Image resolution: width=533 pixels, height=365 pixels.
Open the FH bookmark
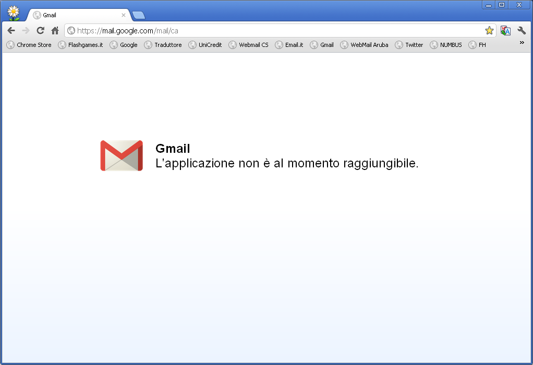[477, 45]
